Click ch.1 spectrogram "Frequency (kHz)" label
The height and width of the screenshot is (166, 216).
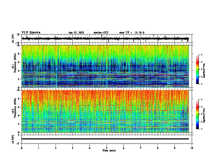[15, 63]
